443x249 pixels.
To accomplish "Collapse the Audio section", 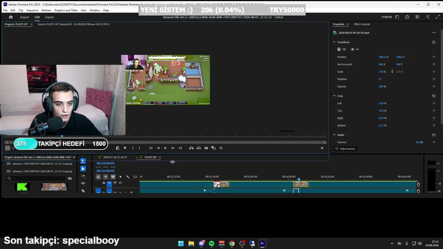I will click(x=334, y=135).
